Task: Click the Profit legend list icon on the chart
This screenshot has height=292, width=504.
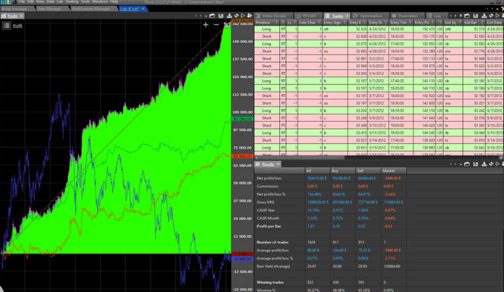Action: (6, 26)
